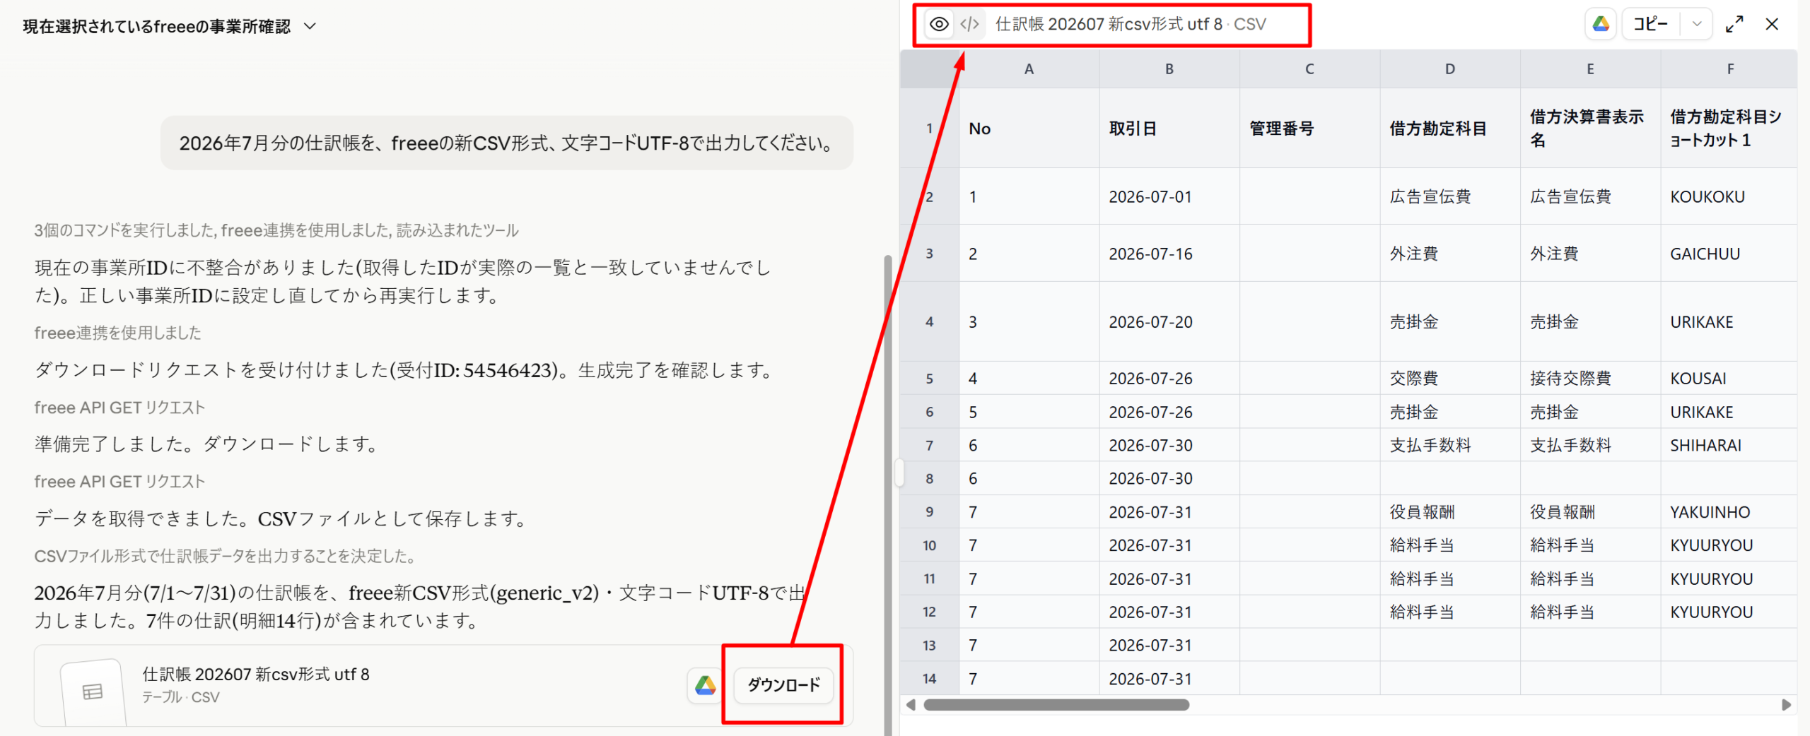Expand the CSVファイル形式で仕訳帳データを出力することを決定した step

(x=225, y=557)
